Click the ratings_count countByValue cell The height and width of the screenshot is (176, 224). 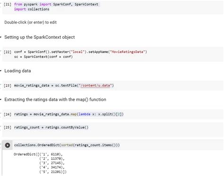click(112, 129)
